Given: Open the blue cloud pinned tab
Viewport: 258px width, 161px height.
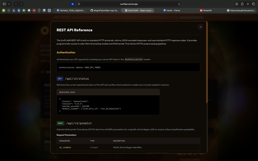Looking at the screenshot, I should click(14, 10).
